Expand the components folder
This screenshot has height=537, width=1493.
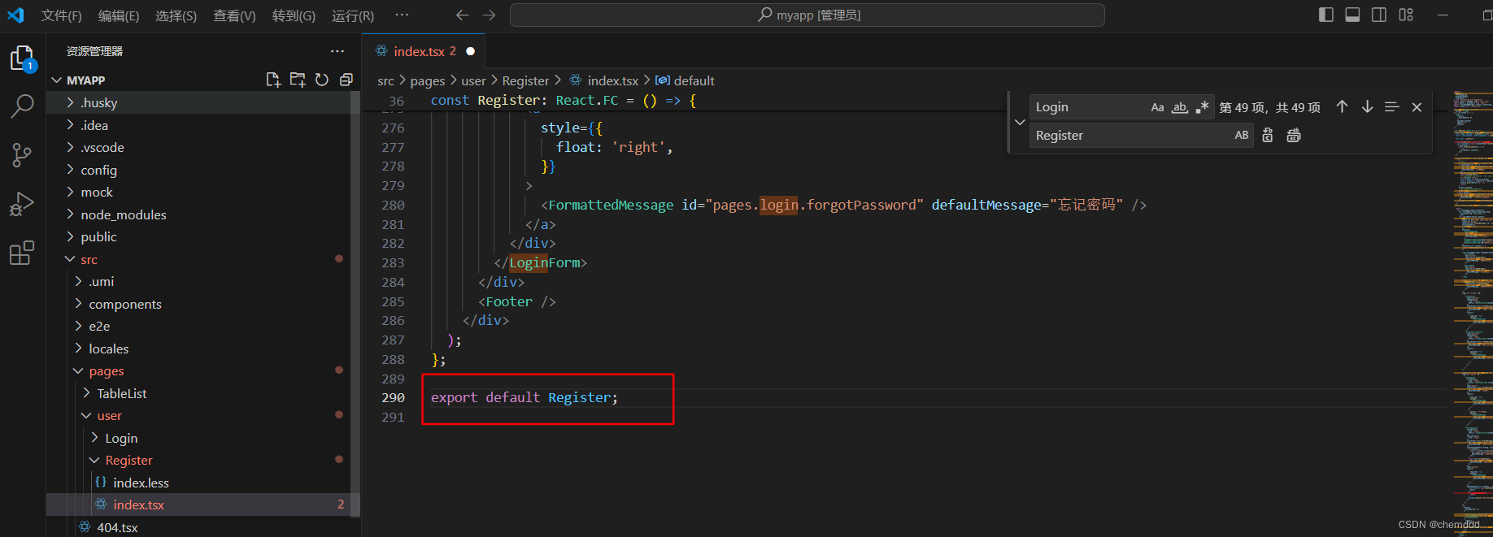[79, 304]
